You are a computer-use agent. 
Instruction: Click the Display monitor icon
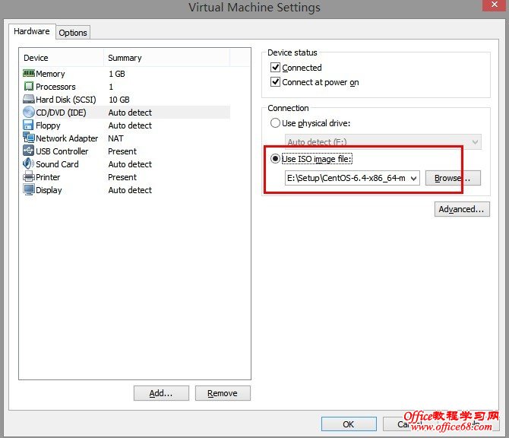pyautogui.click(x=29, y=189)
